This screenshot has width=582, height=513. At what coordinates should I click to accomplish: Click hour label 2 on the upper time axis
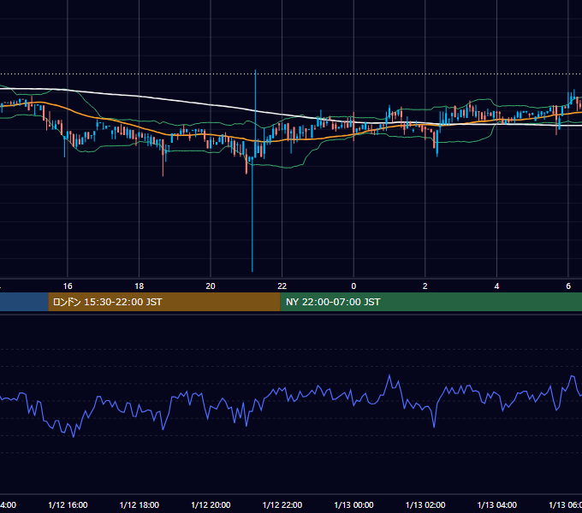pos(425,286)
